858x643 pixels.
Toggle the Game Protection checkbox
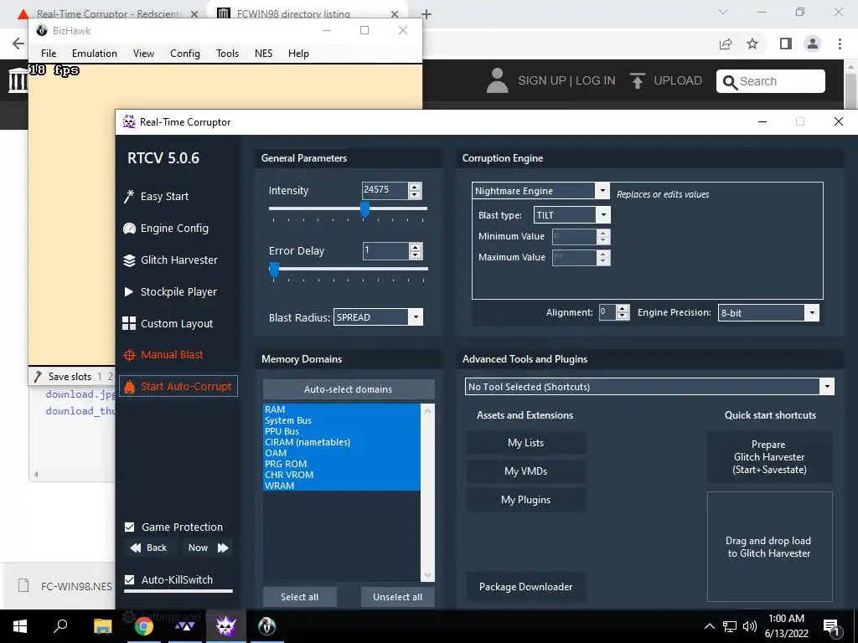[130, 527]
